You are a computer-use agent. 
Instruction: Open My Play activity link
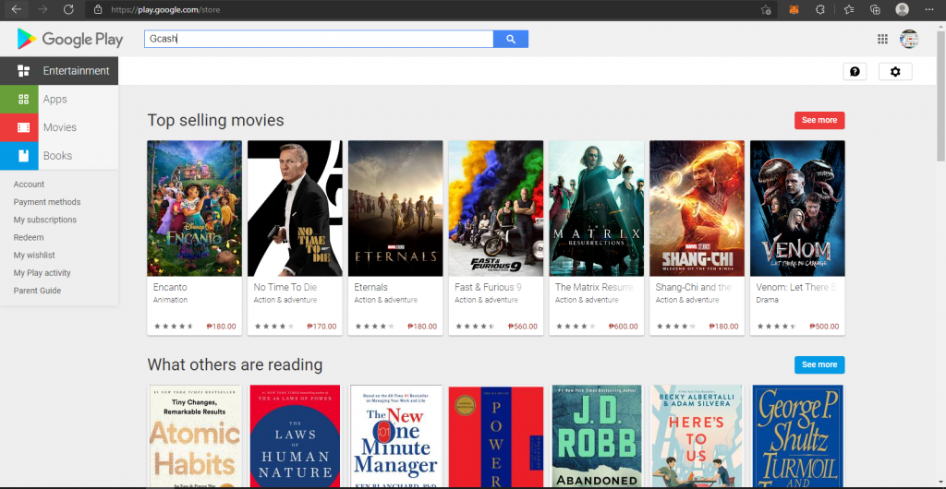(x=42, y=273)
